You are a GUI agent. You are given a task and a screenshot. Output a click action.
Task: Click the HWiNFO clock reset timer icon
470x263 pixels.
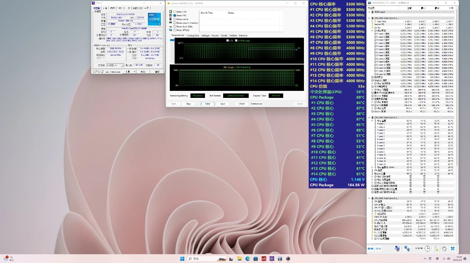[427, 249]
